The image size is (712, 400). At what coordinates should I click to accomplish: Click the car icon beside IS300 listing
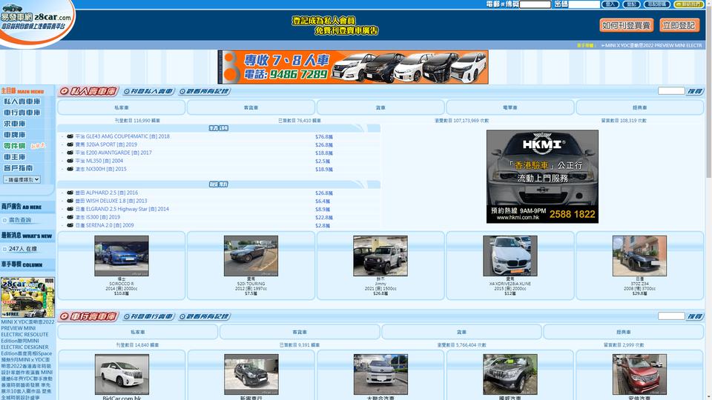[x=70, y=217]
